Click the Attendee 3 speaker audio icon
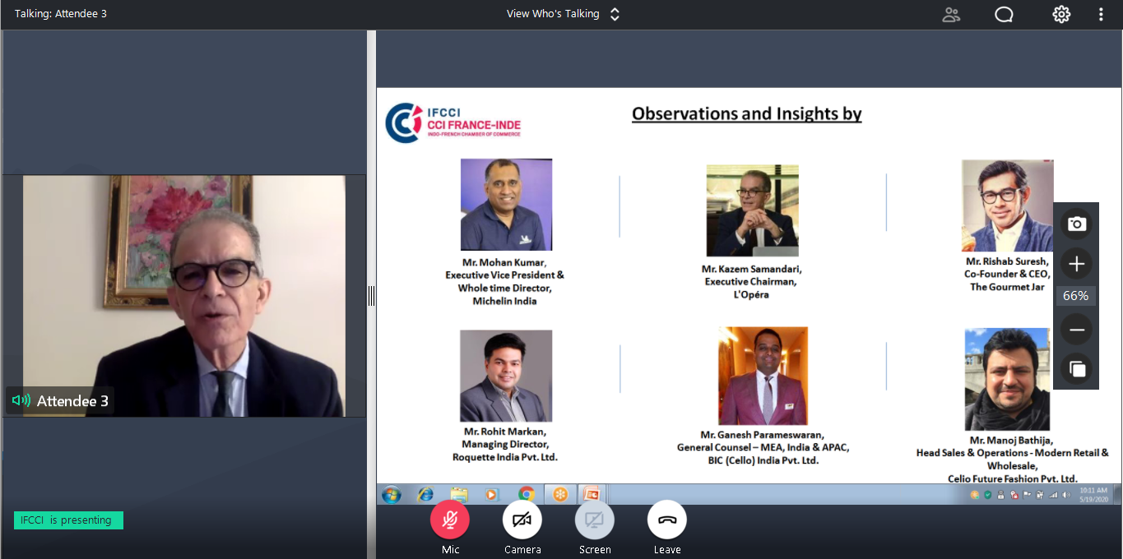1123x559 pixels. click(21, 401)
